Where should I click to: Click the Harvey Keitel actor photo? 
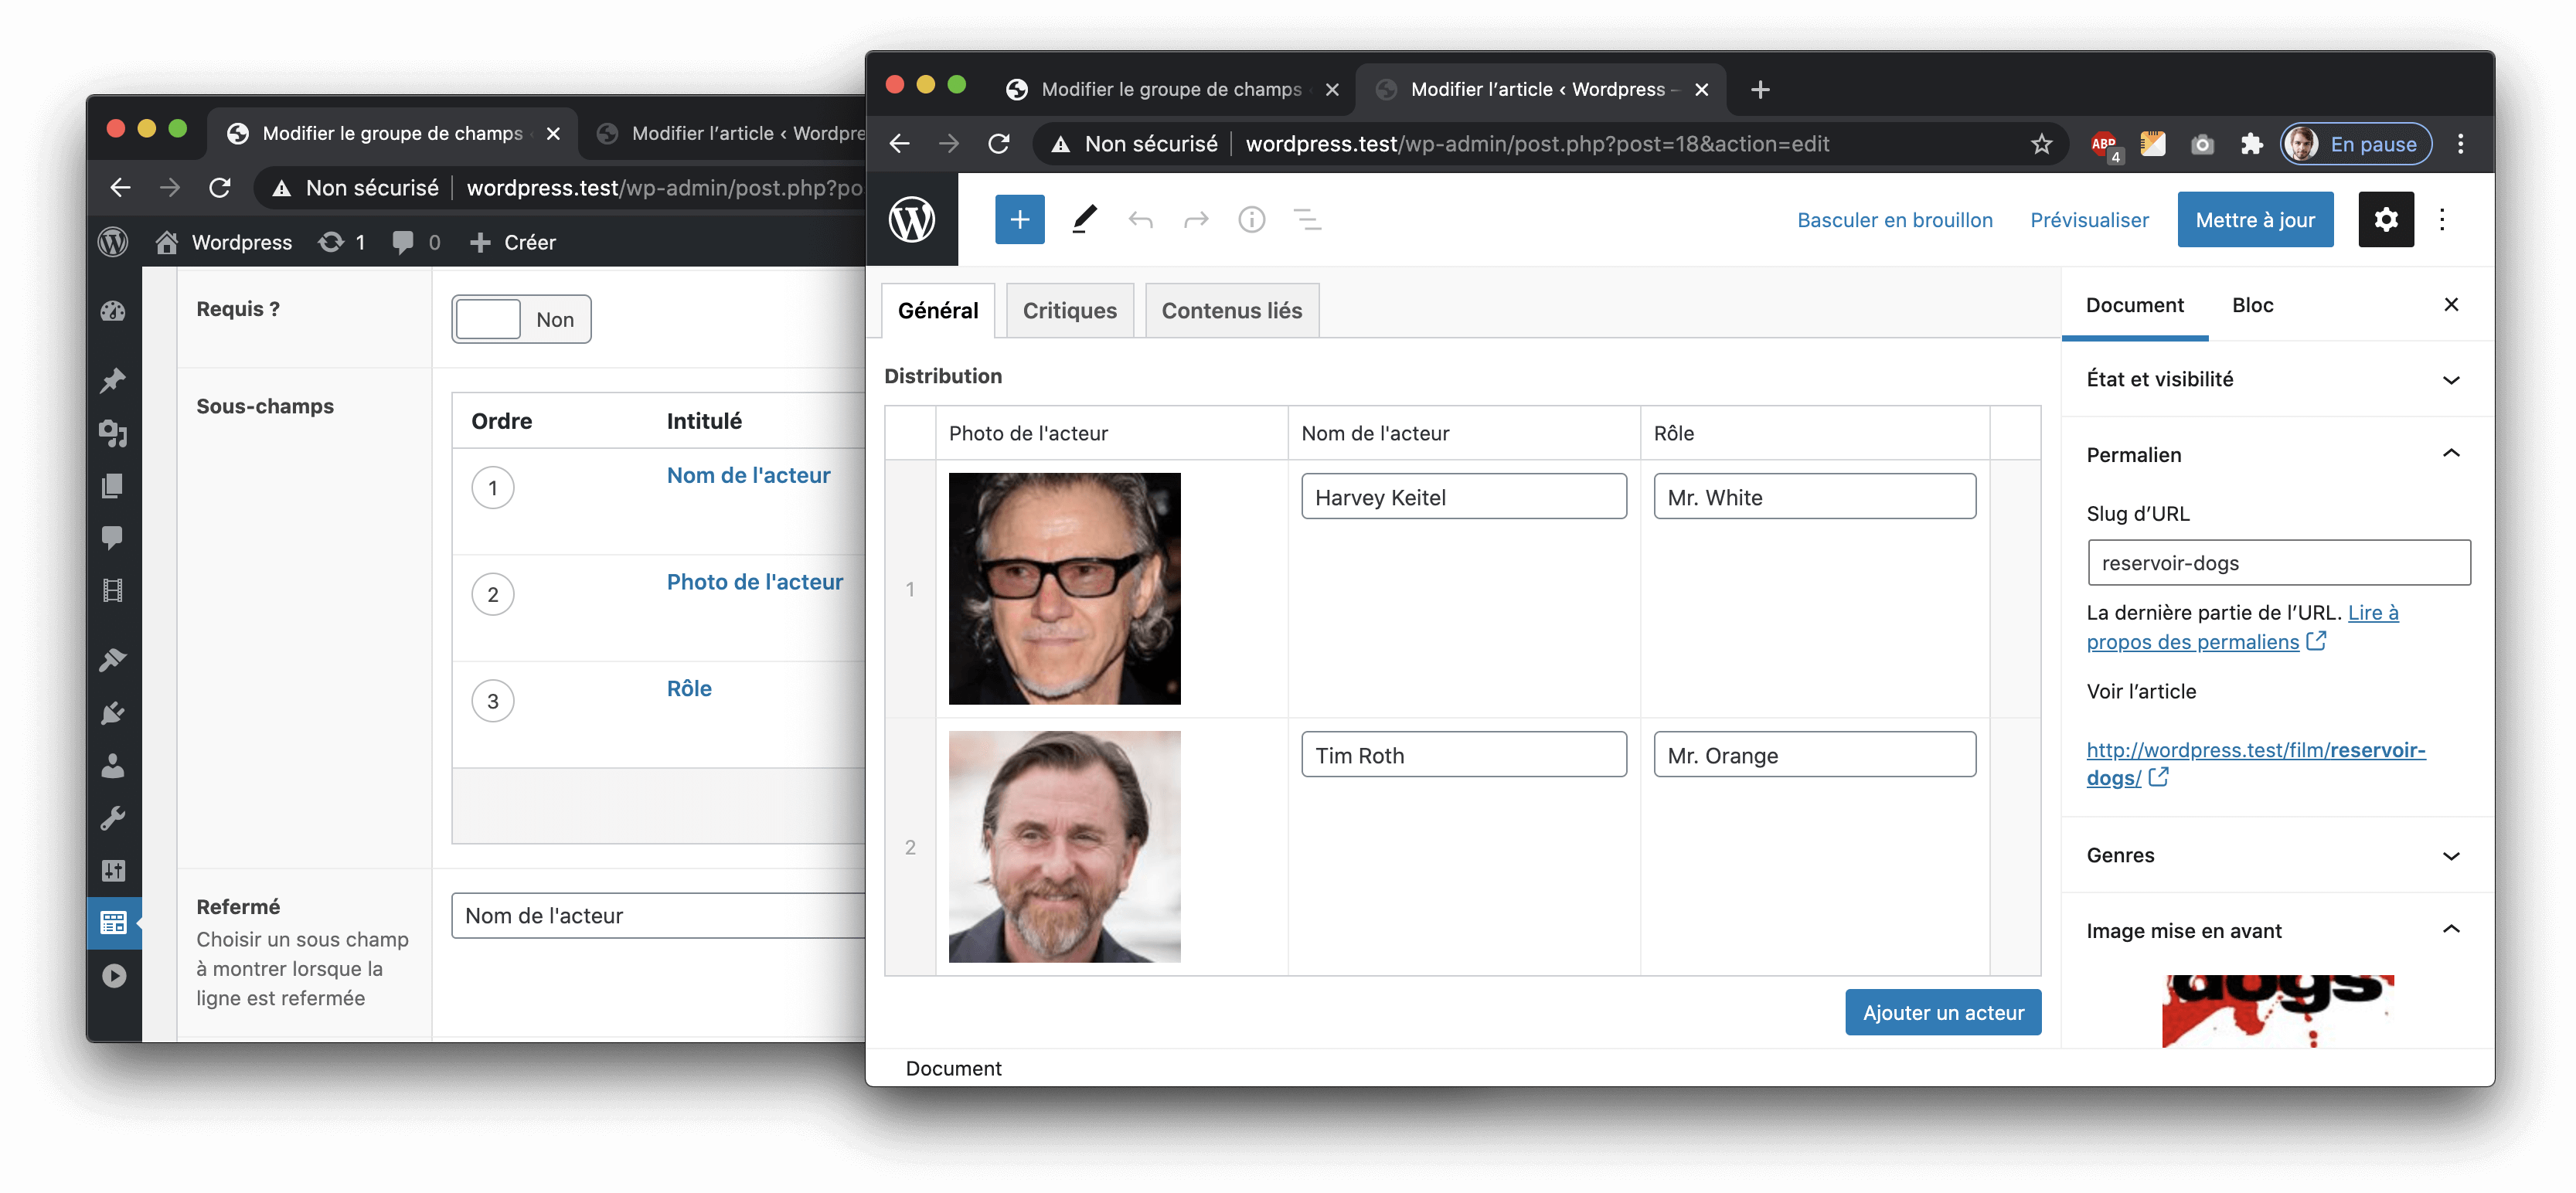pos(1064,588)
